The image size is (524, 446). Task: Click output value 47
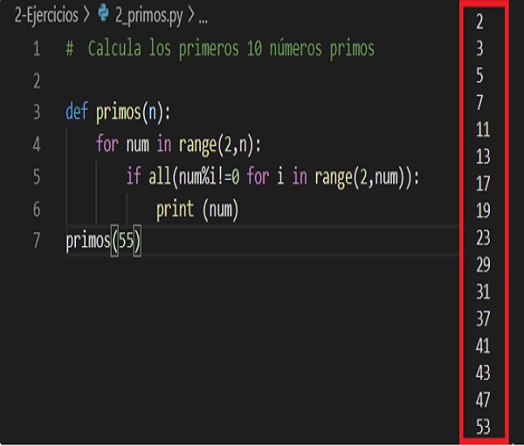pyautogui.click(x=483, y=400)
